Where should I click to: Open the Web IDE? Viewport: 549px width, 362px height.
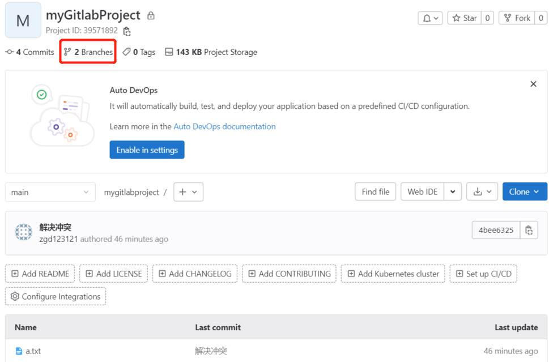[422, 191]
